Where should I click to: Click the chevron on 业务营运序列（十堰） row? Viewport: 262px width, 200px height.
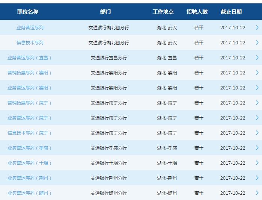pos(257,163)
